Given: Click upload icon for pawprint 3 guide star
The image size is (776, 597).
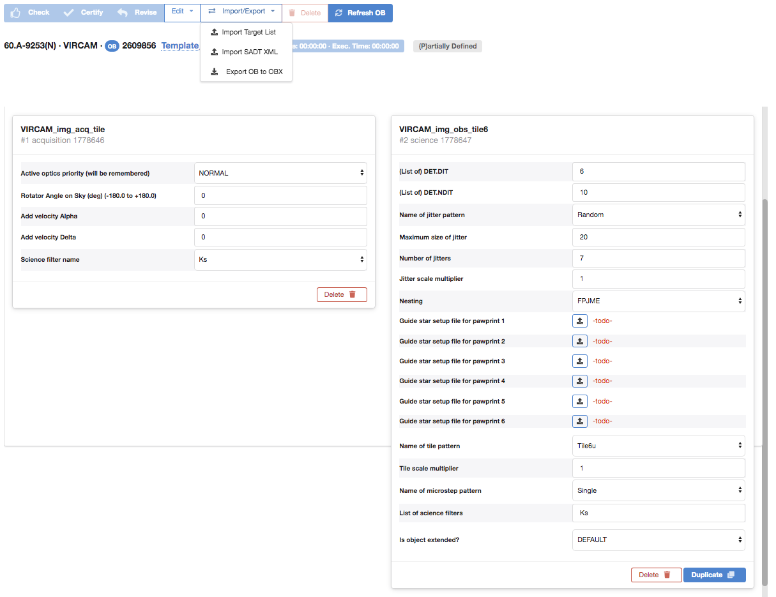Looking at the screenshot, I should click(579, 361).
